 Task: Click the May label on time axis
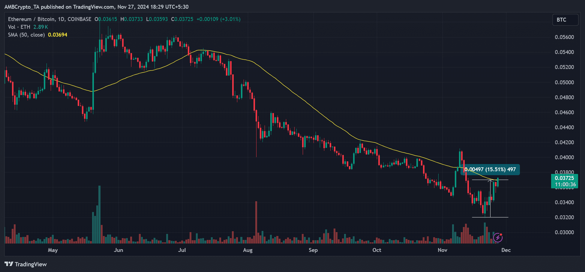(x=53, y=250)
